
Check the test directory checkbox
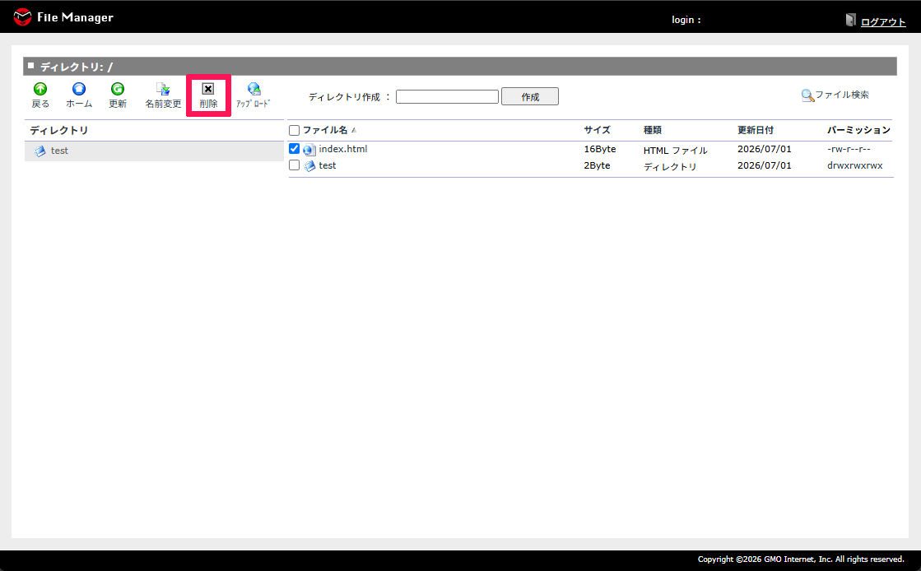[x=295, y=165]
